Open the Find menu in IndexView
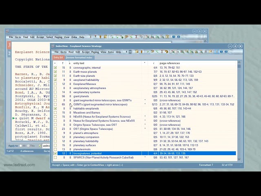The width and height of the screenshot is (261, 196). (71, 52)
